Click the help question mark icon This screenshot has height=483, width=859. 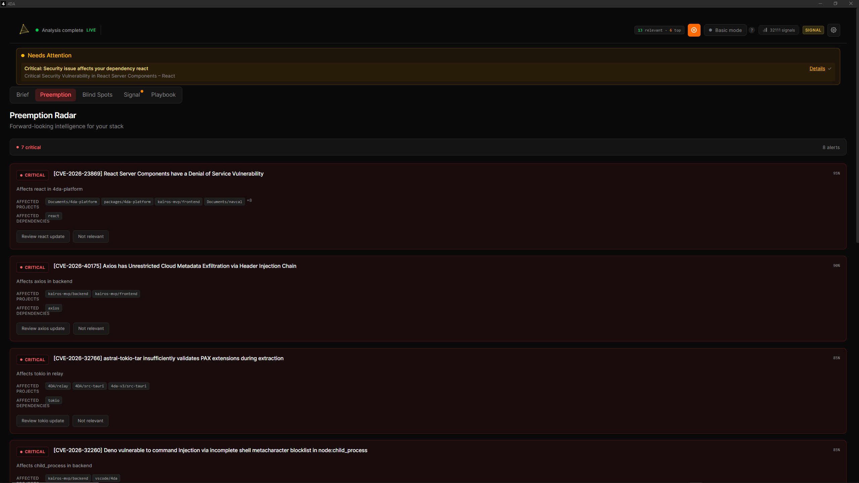point(752,30)
